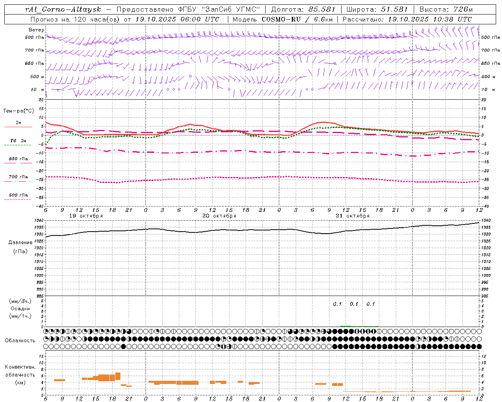Click the rAl_Gorno-Altaysk station title

(63, 9)
